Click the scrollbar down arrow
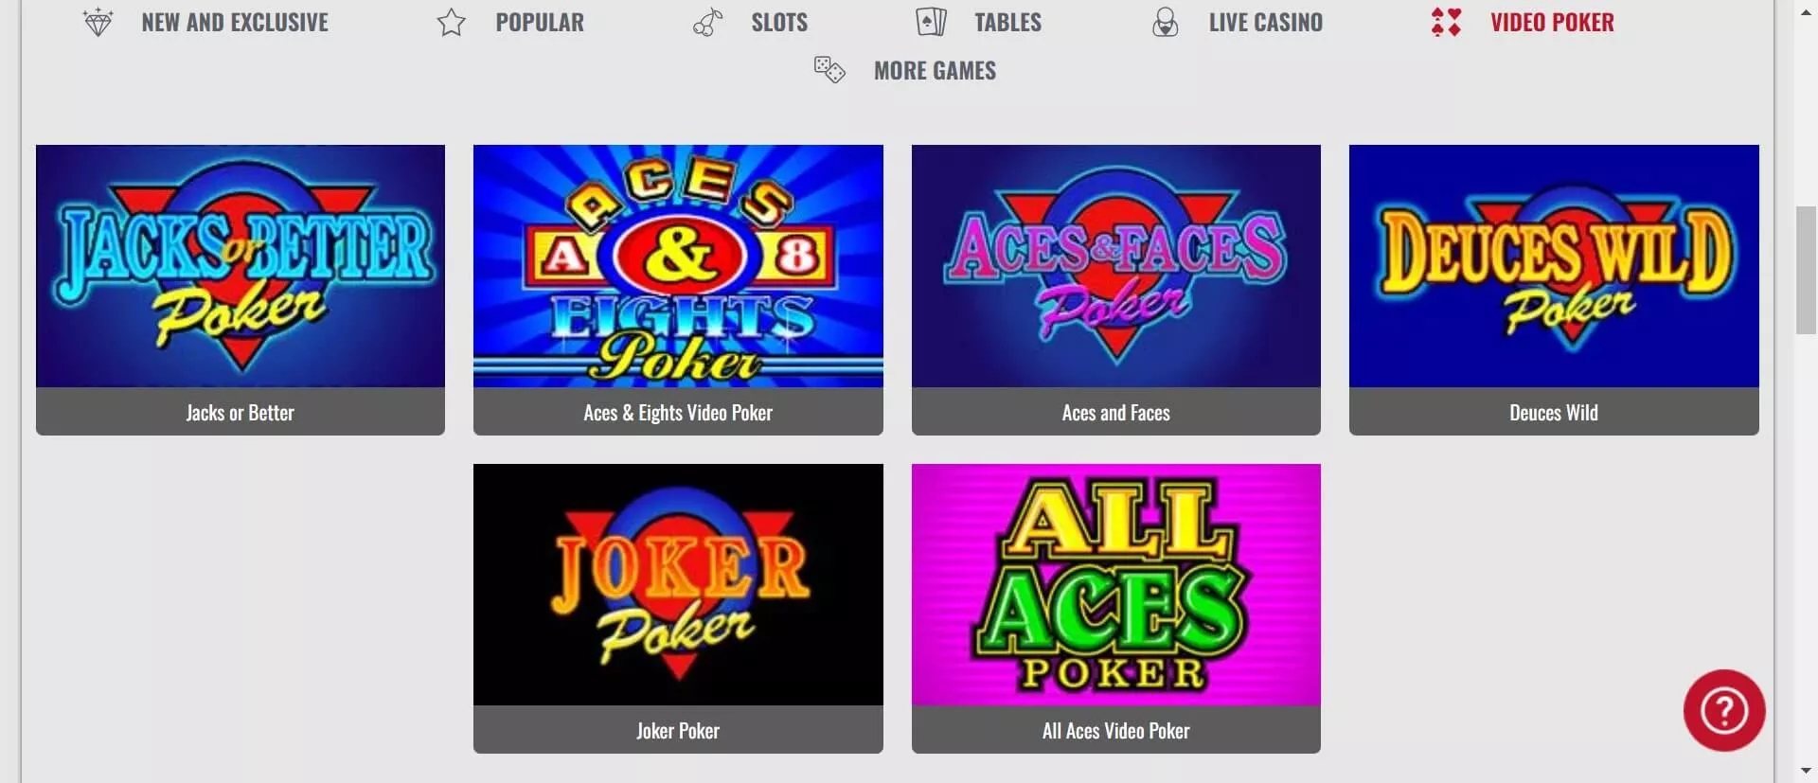Image resolution: width=1818 pixels, height=783 pixels. pyautogui.click(x=1806, y=771)
